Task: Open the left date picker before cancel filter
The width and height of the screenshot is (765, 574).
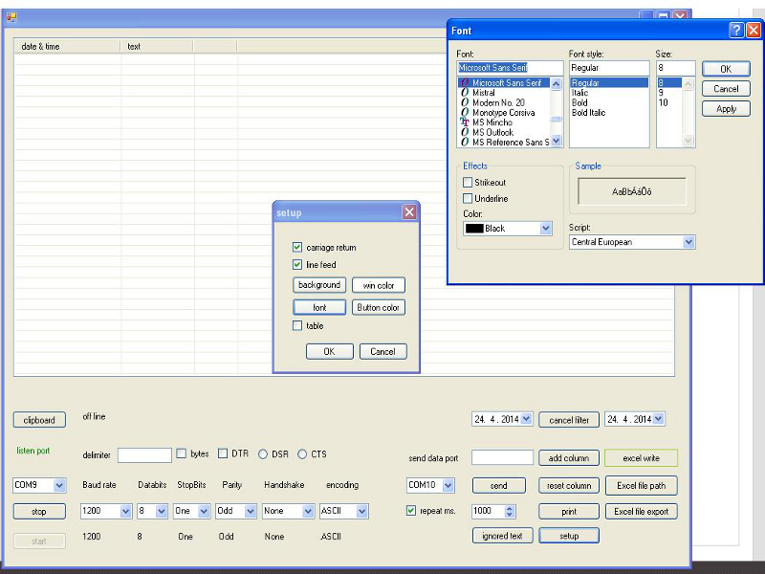Action: (526, 419)
